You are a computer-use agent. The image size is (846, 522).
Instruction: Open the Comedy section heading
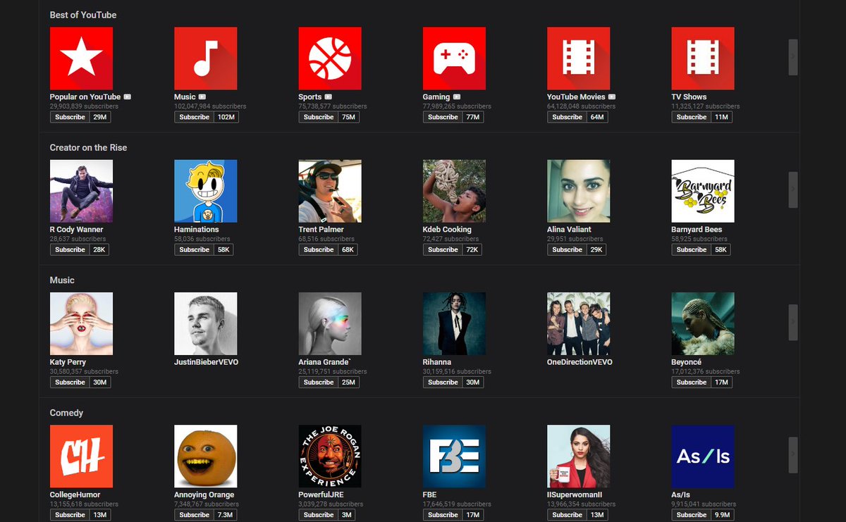(66, 413)
